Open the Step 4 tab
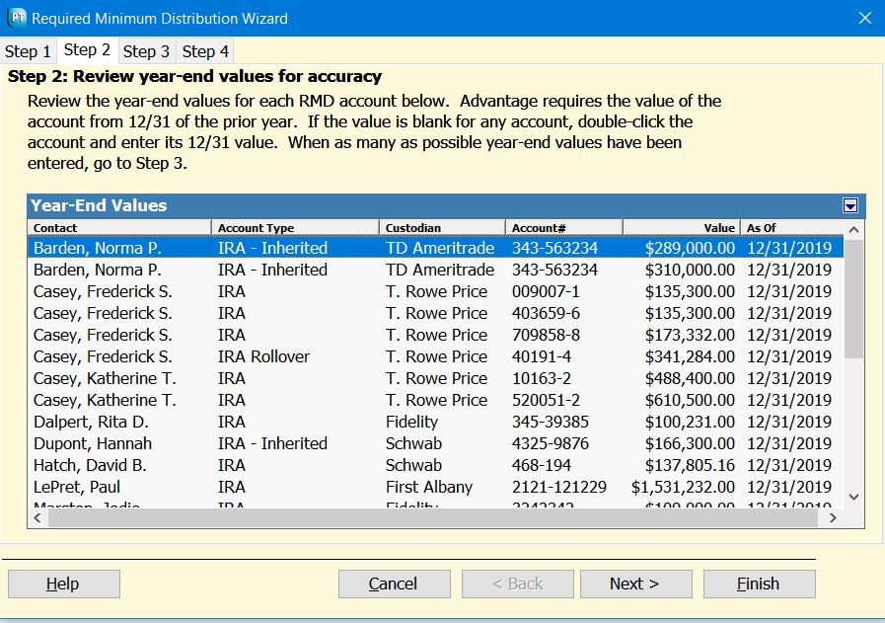The width and height of the screenshot is (885, 623). point(205,50)
